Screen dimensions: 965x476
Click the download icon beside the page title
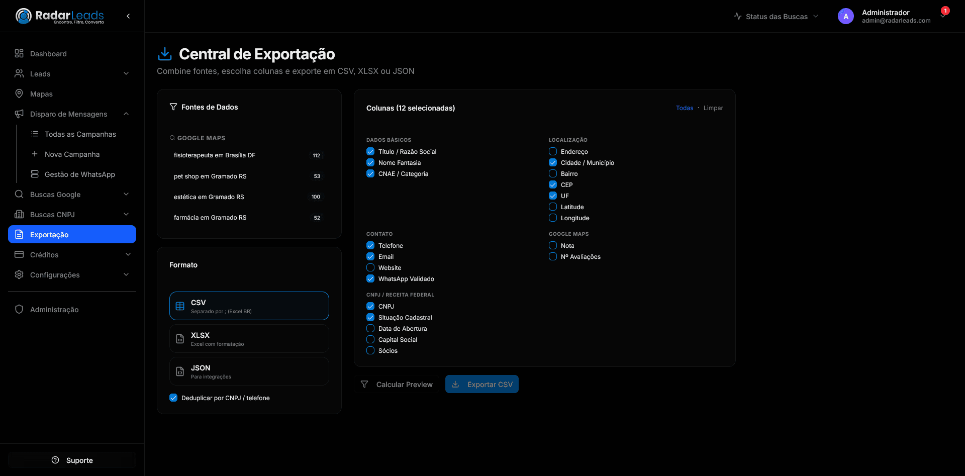(x=165, y=54)
